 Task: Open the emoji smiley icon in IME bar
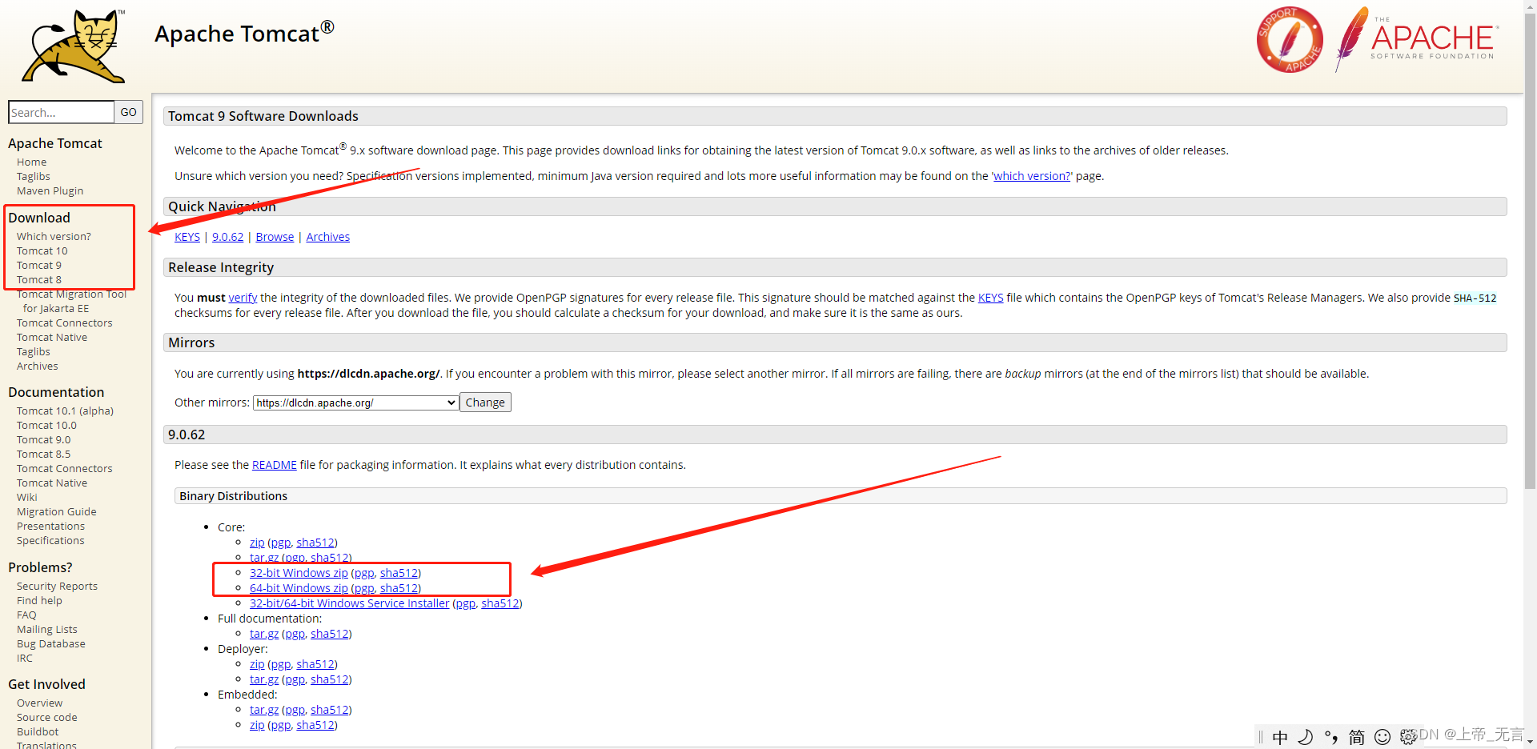click(1382, 737)
